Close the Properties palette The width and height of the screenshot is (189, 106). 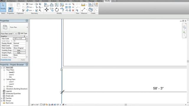[27, 21]
